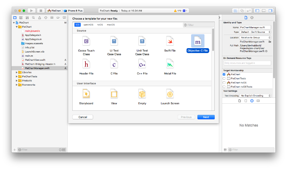The height and width of the screenshot is (169, 287).
Task: Switch to the Standard editor
Action: pos(235,11)
